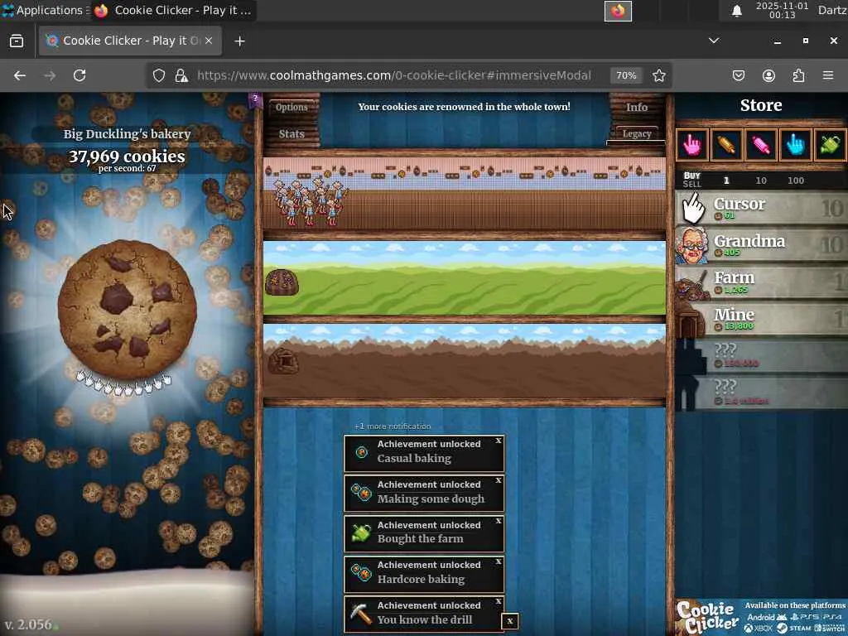Screen dimensions: 848x636
Task: Bookmark this page with star icon
Action: click(x=658, y=75)
